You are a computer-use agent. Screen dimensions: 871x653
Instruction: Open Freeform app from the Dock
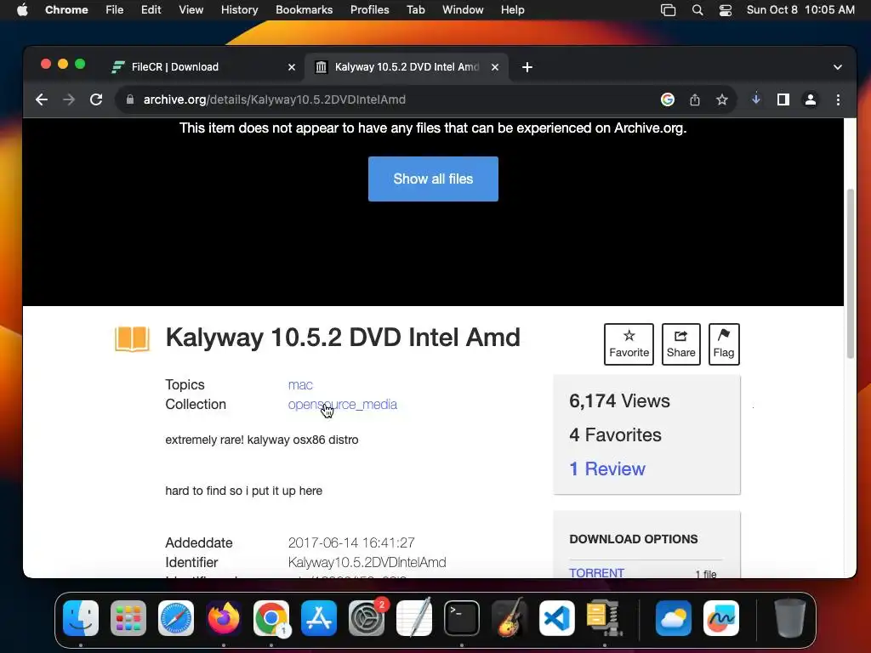click(721, 618)
